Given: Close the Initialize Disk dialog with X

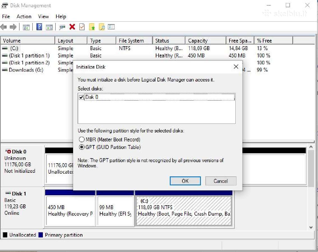Looking at the screenshot, I should pyautogui.click(x=236, y=67).
